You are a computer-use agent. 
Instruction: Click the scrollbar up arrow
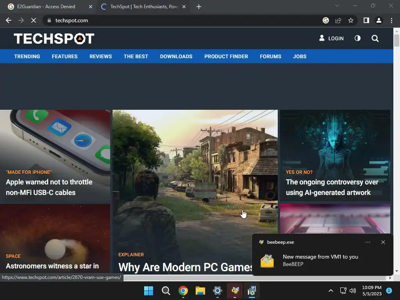pos(396,31)
